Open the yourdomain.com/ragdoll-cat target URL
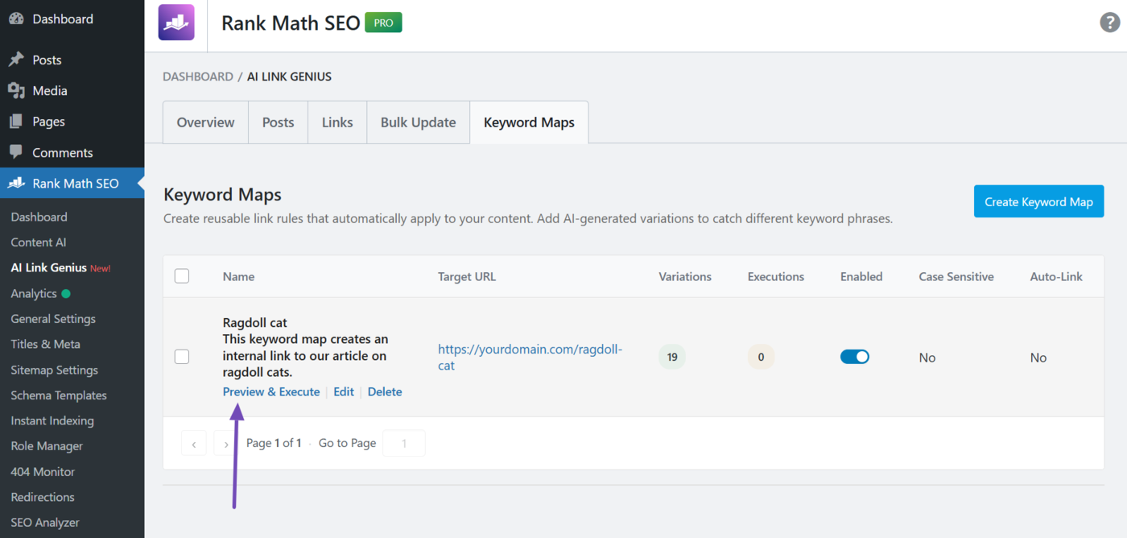This screenshot has height=538, width=1127. (x=530, y=357)
